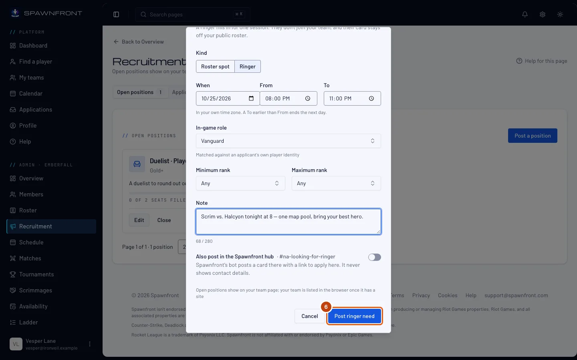Viewport: 577px width, 360px height.
Task: Open Applications in the sidebar
Action: coord(51,110)
